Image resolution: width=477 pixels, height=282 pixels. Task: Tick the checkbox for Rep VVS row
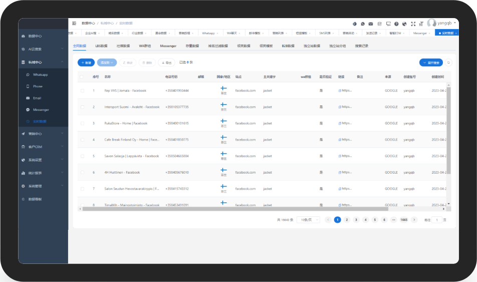pos(83,91)
